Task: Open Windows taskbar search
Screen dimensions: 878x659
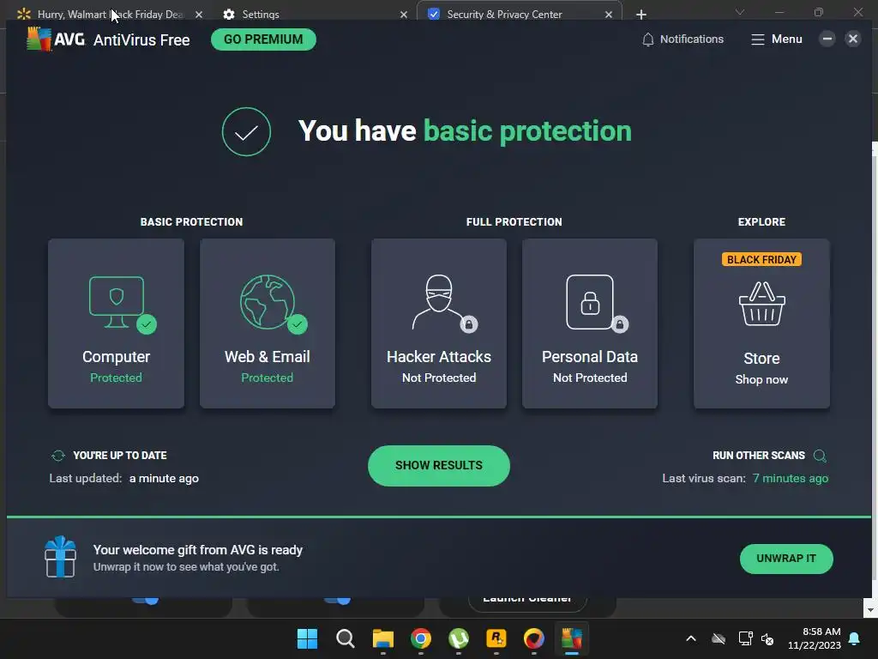Action: click(345, 638)
